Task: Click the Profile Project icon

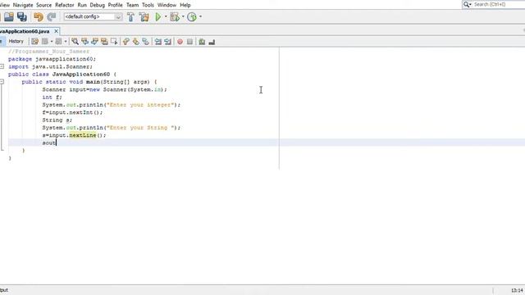Action: point(192,16)
